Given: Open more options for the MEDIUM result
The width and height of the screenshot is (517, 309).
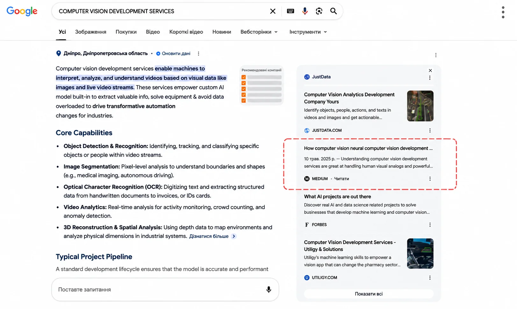Looking at the screenshot, I should 430,179.
